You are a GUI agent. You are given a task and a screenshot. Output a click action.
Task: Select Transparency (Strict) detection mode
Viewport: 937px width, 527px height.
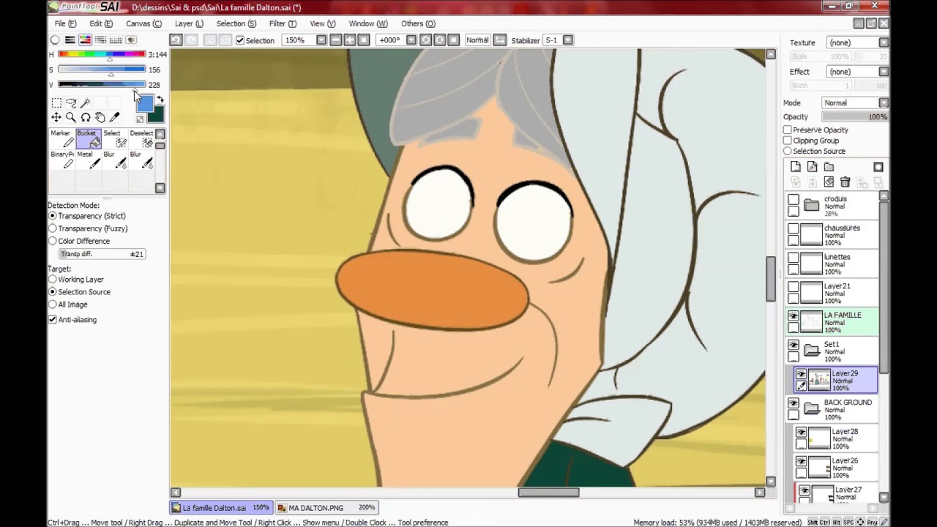pyautogui.click(x=53, y=216)
